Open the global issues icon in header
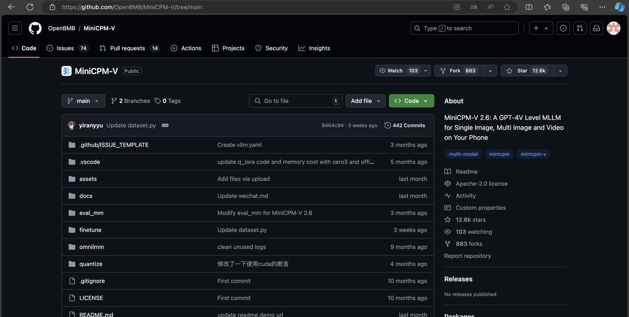 [x=563, y=28]
